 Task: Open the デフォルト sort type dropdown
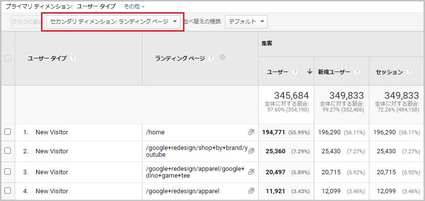pos(246,21)
